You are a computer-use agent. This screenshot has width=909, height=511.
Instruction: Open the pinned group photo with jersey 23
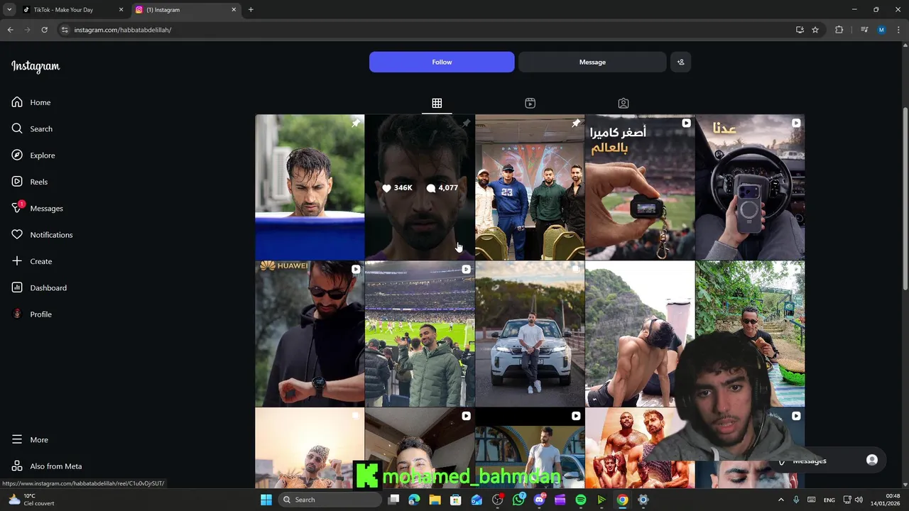click(x=530, y=187)
